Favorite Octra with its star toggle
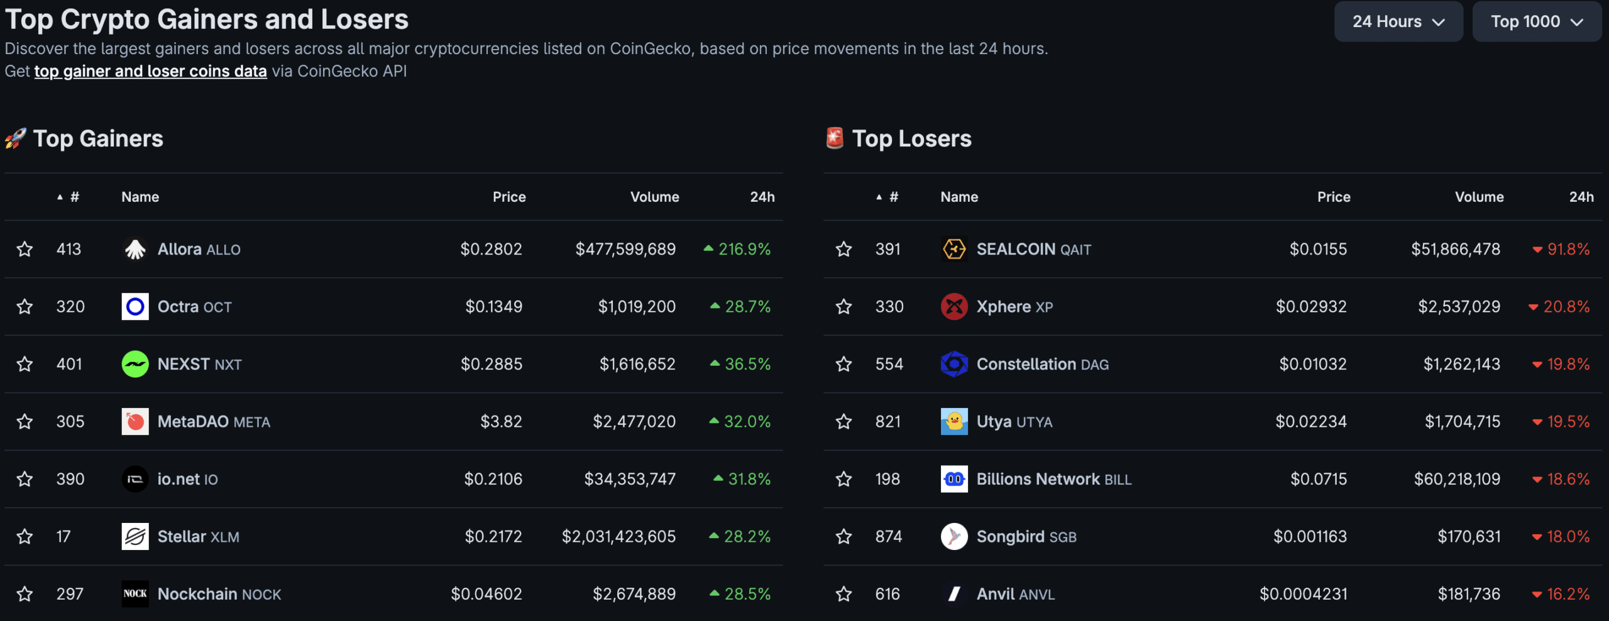 click(25, 307)
